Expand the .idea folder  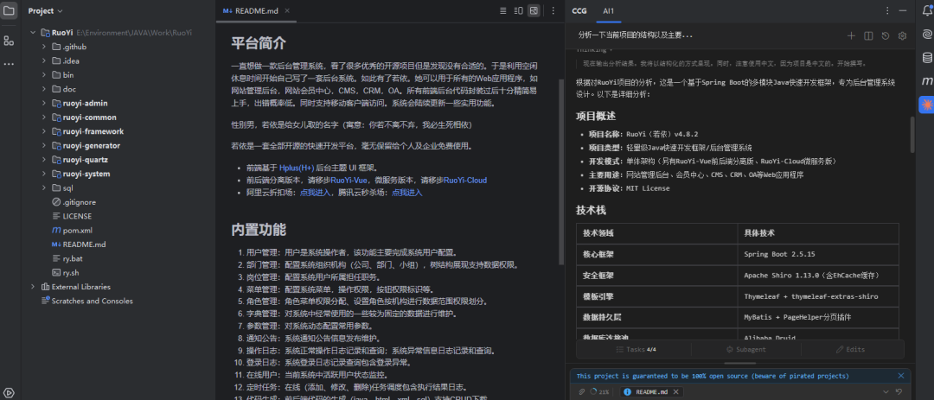(44, 60)
